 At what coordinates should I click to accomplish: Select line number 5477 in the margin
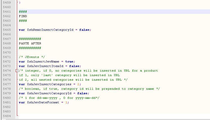(x=7, y=84)
